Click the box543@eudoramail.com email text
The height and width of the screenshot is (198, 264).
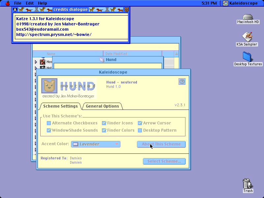tap(43, 29)
